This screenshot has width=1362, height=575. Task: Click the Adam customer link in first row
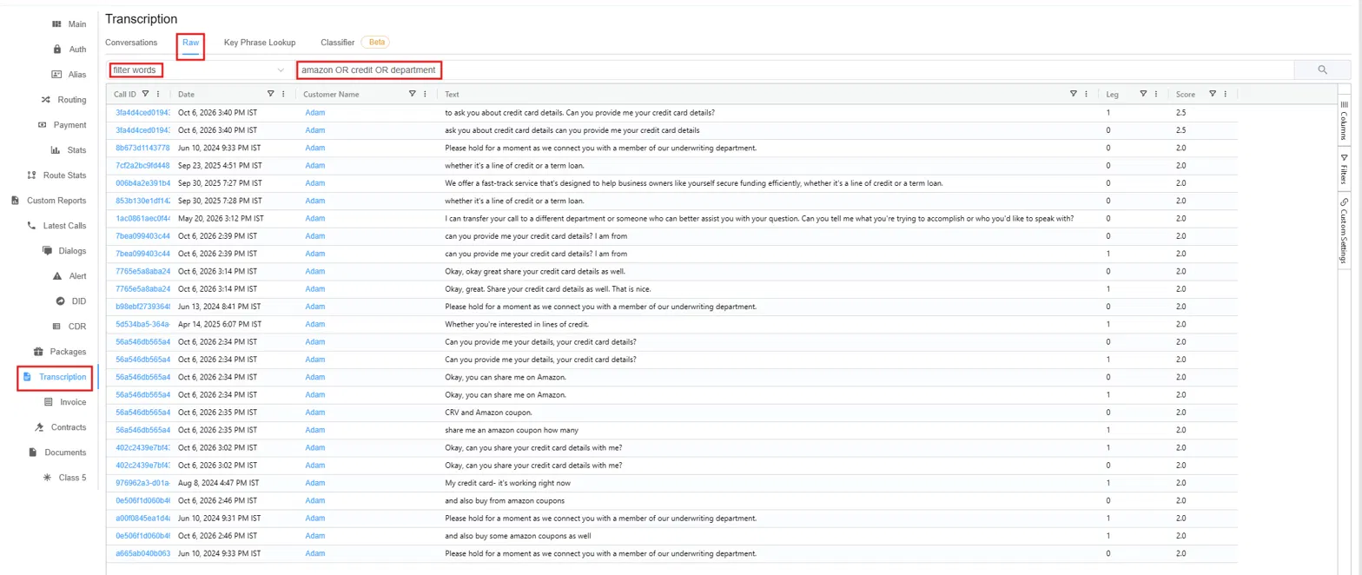[x=315, y=113]
